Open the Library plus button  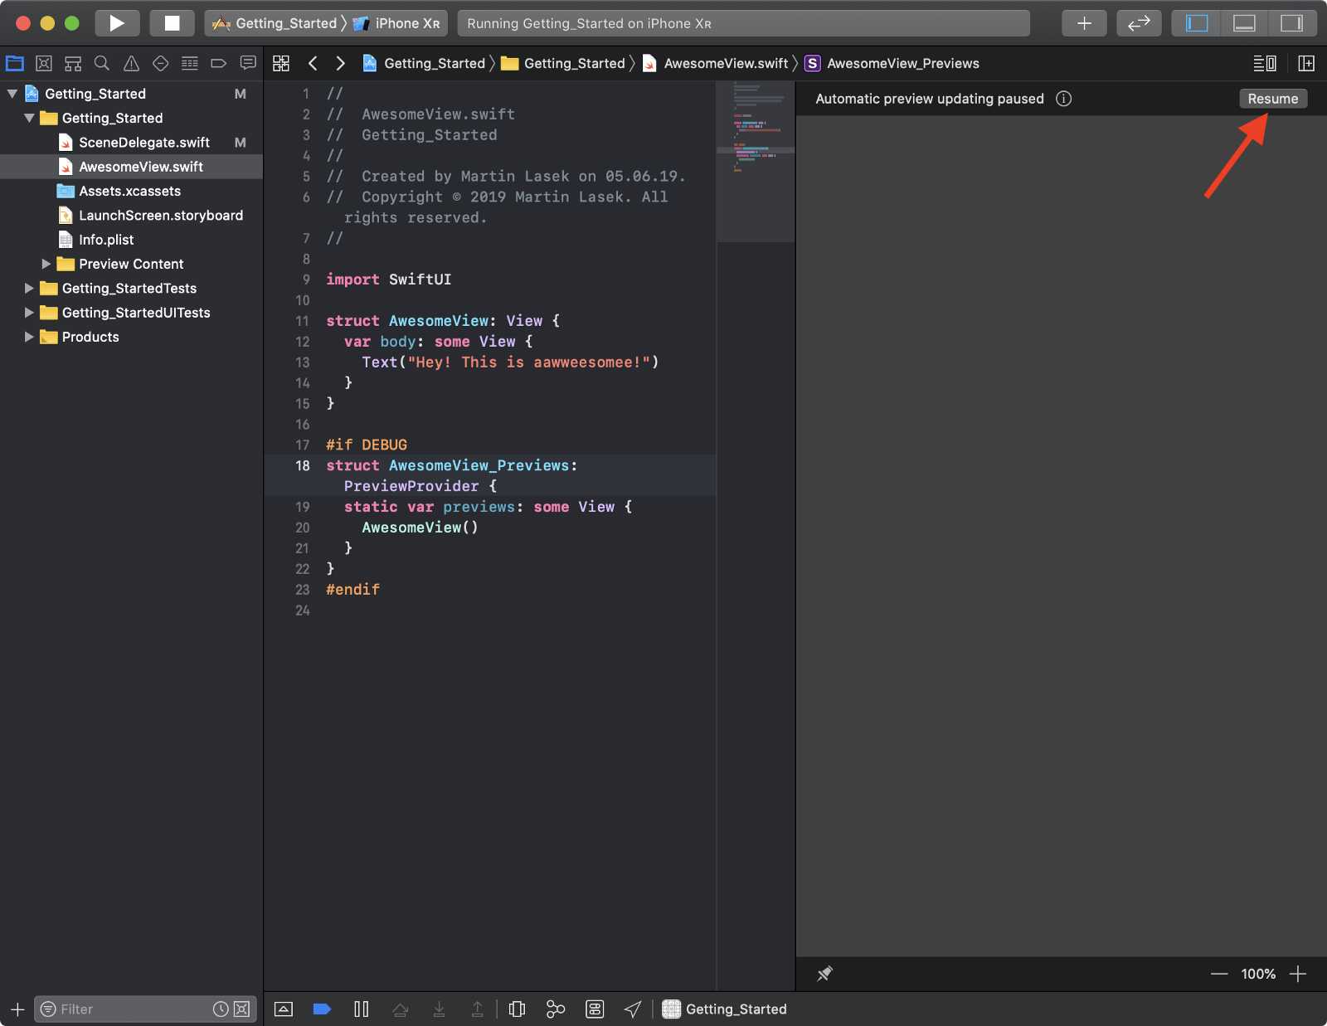(x=1084, y=23)
